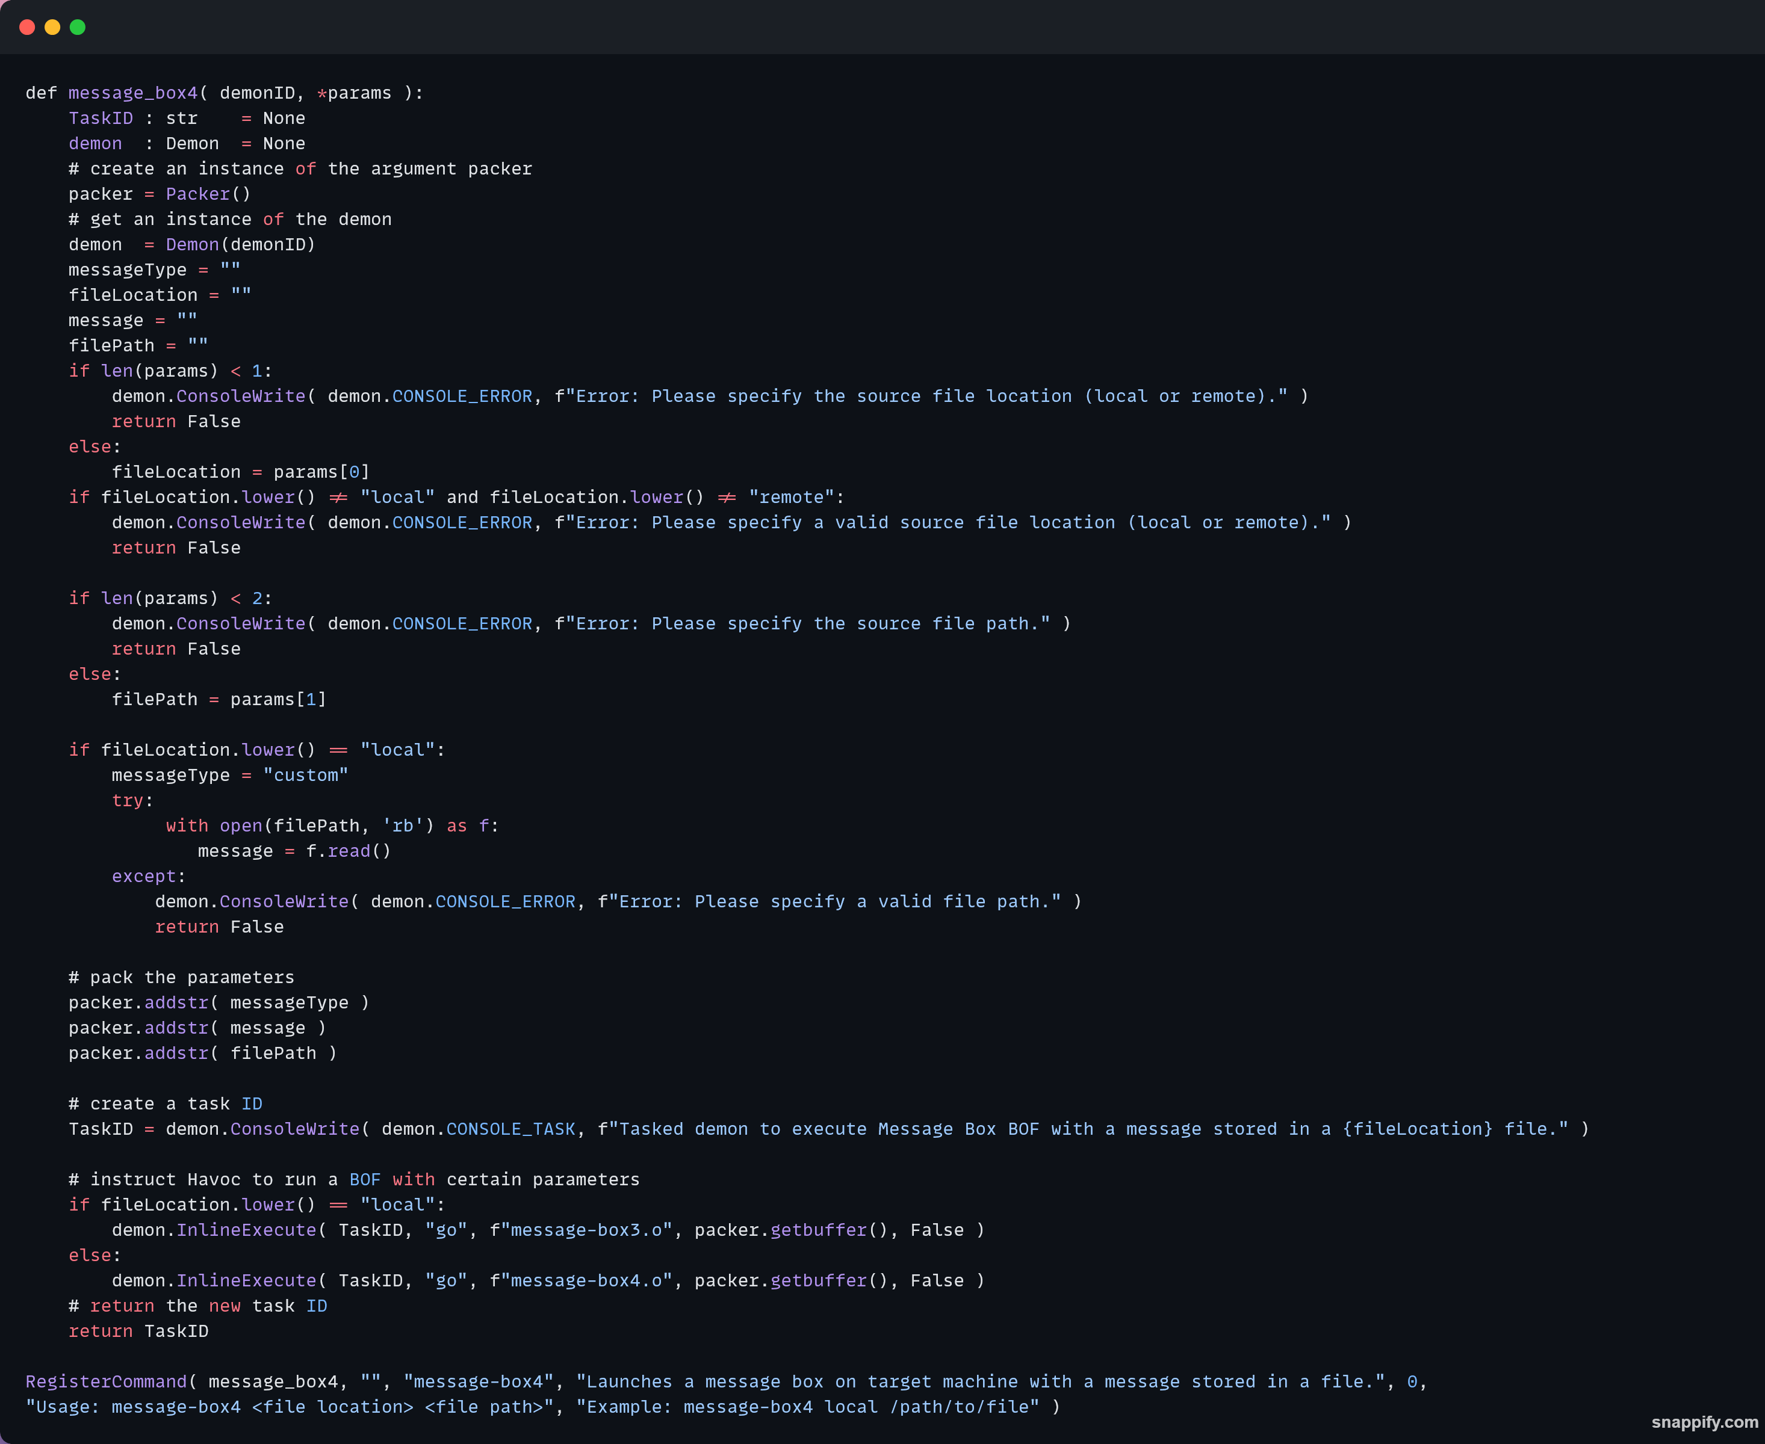The height and width of the screenshot is (1444, 1765).
Task: Click the 'messageType = ""' initialization line
Action: coord(154,270)
